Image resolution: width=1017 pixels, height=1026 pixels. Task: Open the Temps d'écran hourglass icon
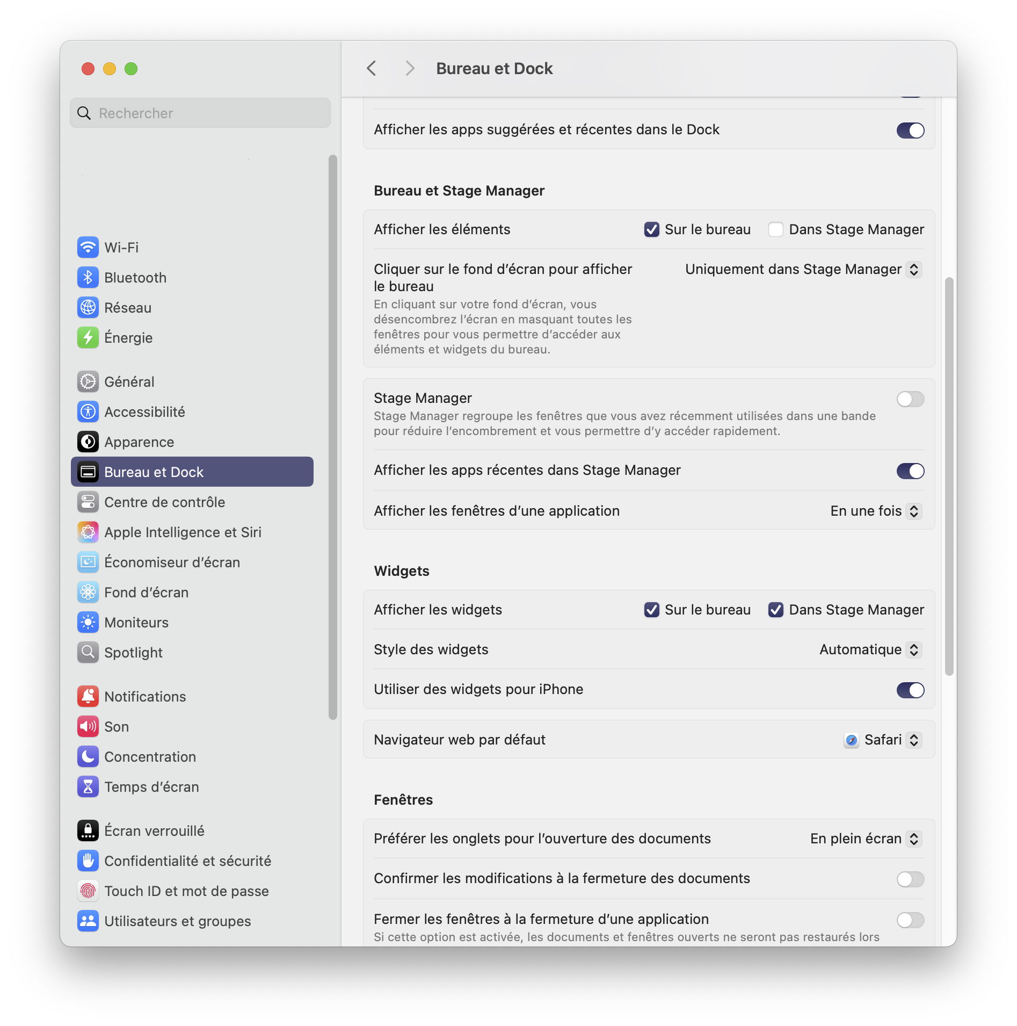[88, 787]
